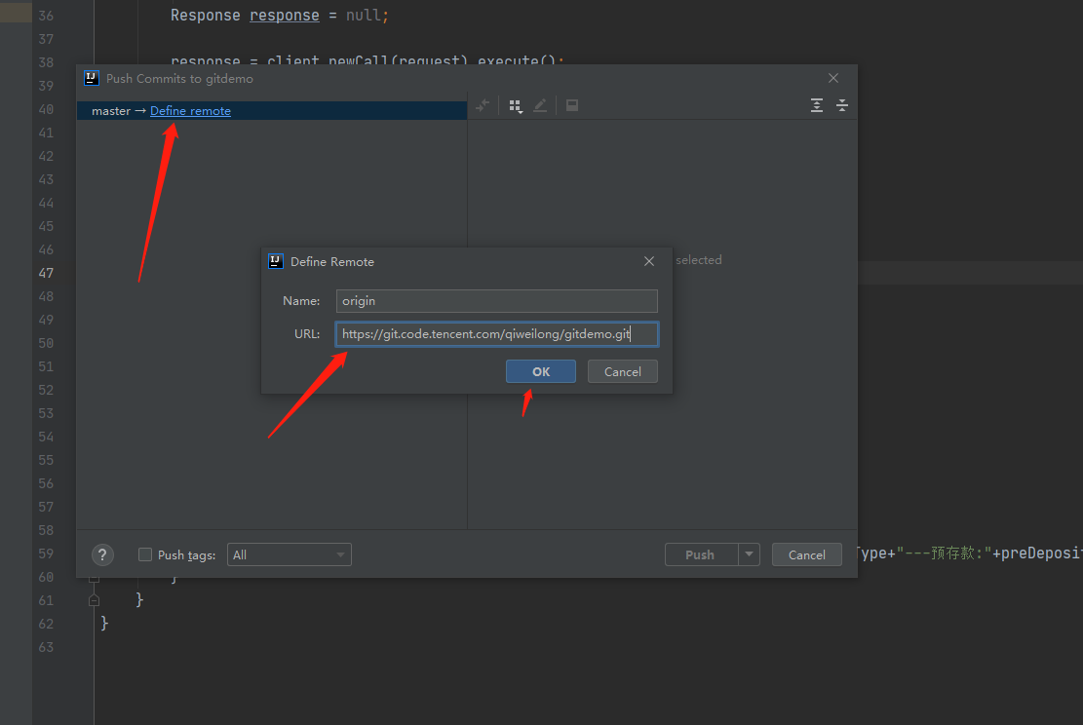Confirm remote with the OK button

pyautogui.click(x=541, y=371)
